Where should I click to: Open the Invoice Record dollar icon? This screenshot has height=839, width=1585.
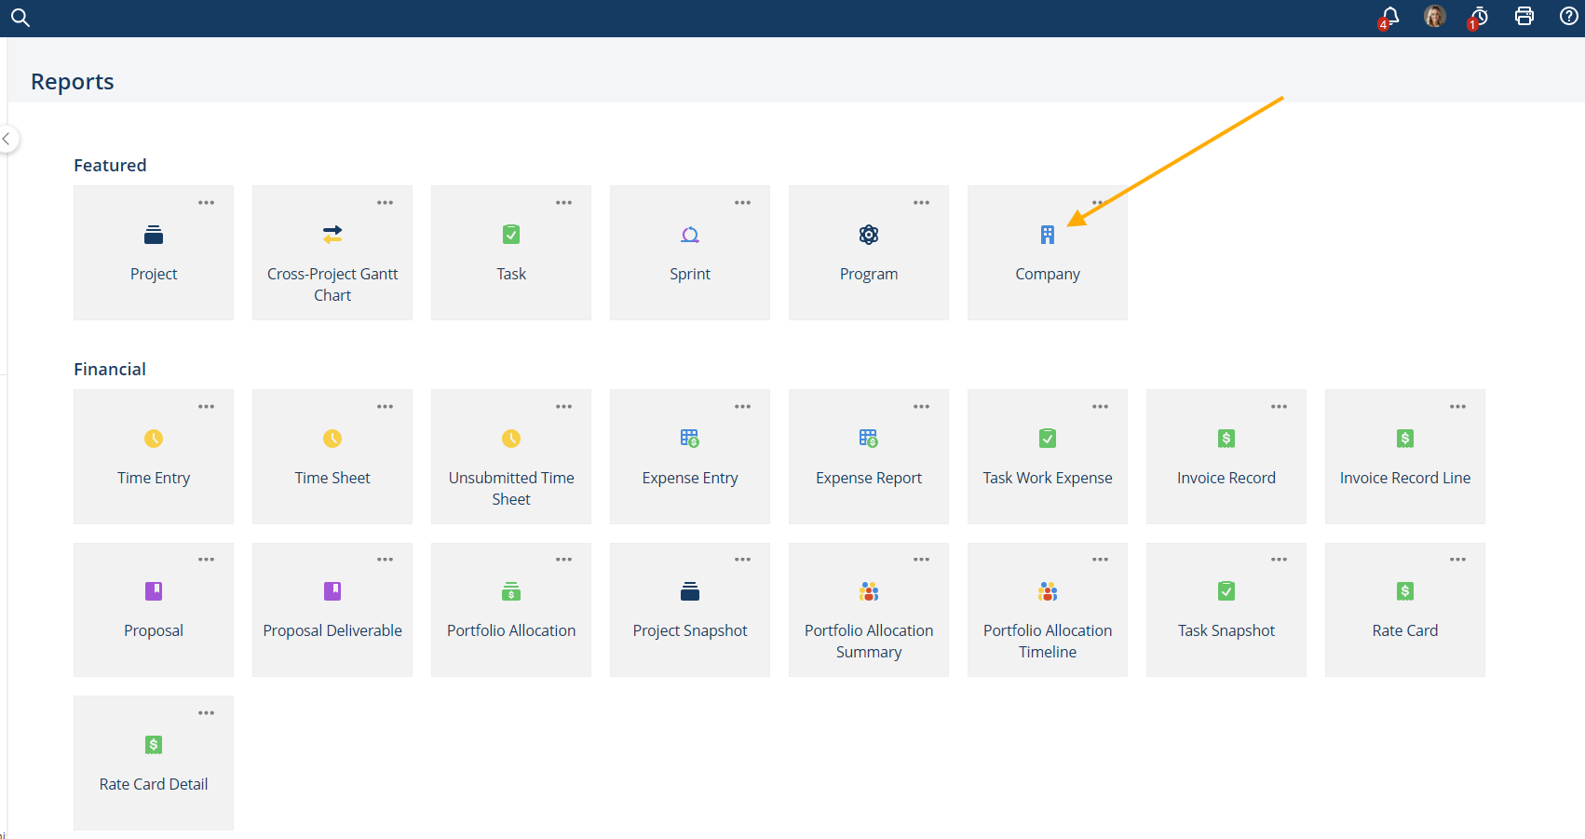[x=1226, y=439]
